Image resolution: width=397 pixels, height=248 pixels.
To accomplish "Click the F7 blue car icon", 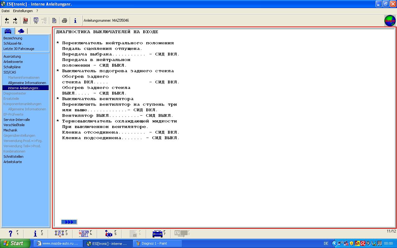I will tap(158, 234).
